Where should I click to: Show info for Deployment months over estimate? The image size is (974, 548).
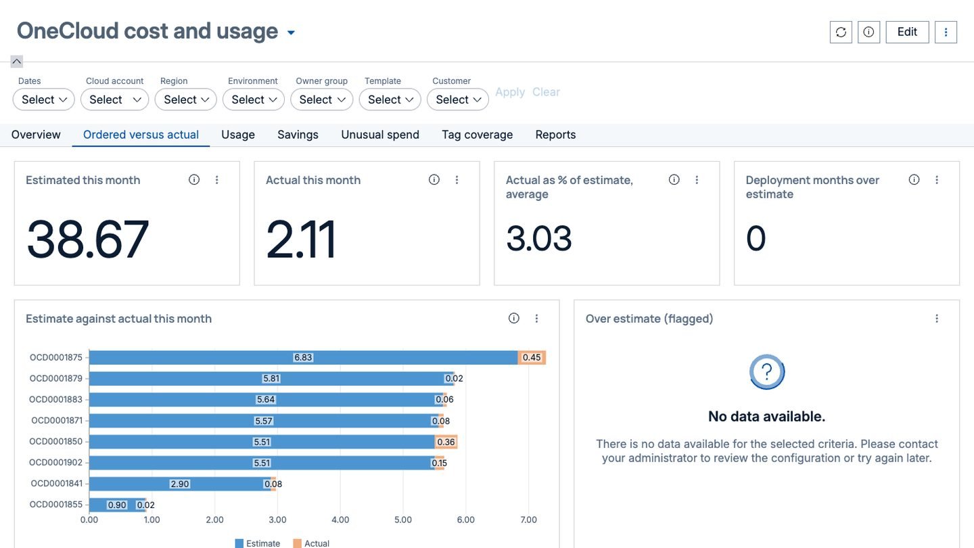pyautogui.click(x=914, y=180)
